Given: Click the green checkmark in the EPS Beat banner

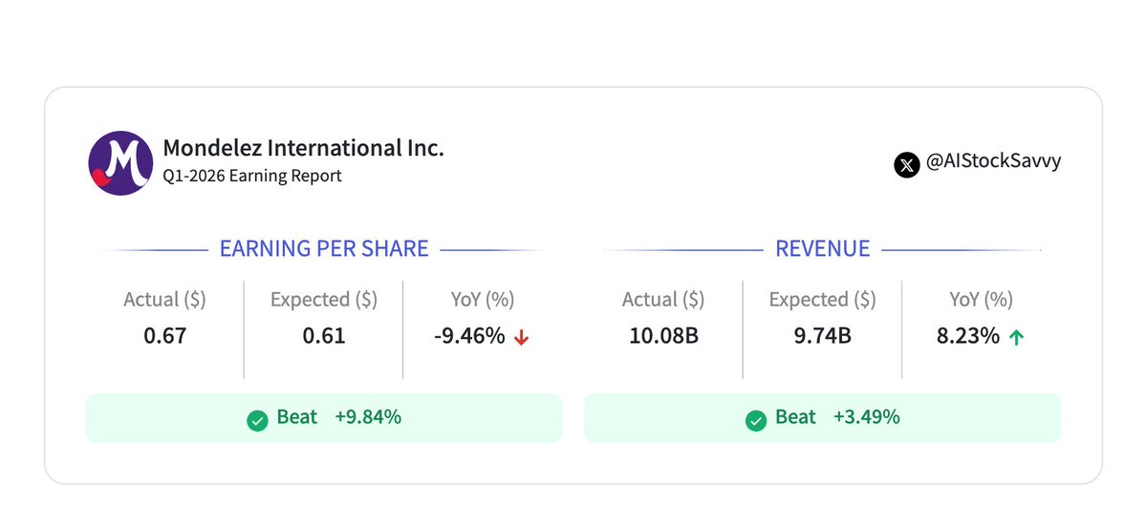Looking at the screenshot, I should [x=257, y=420].
